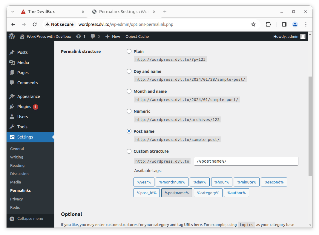Bookmark this page with the star icon
Image resolution: width=319 pixels, height=235 pixels.
(x=253, y=24)
